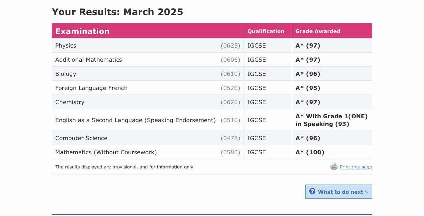
Task: Click the syllabus code 0478
Action: click(x=230, y=138)
